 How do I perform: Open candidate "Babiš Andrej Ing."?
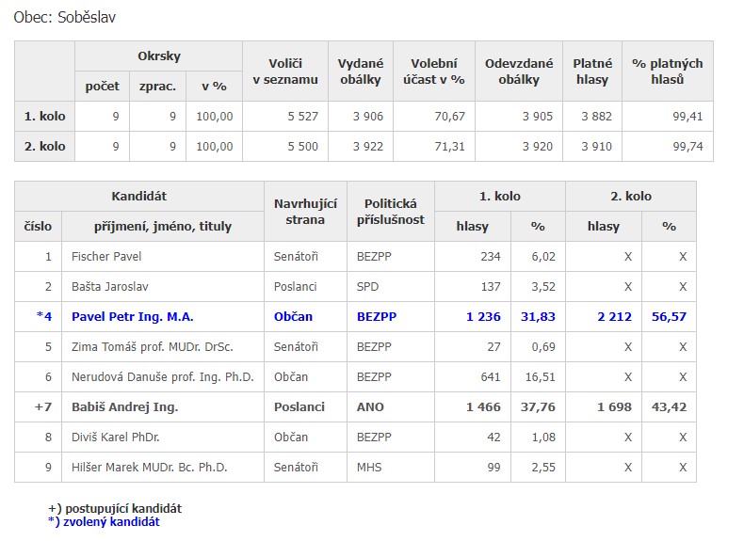click(124, 407)
